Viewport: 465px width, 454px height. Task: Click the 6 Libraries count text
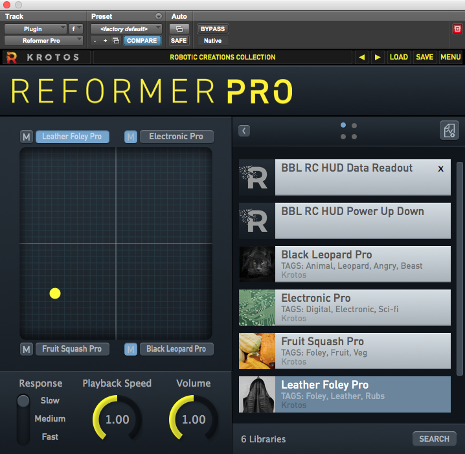click(x=264, y=439)
